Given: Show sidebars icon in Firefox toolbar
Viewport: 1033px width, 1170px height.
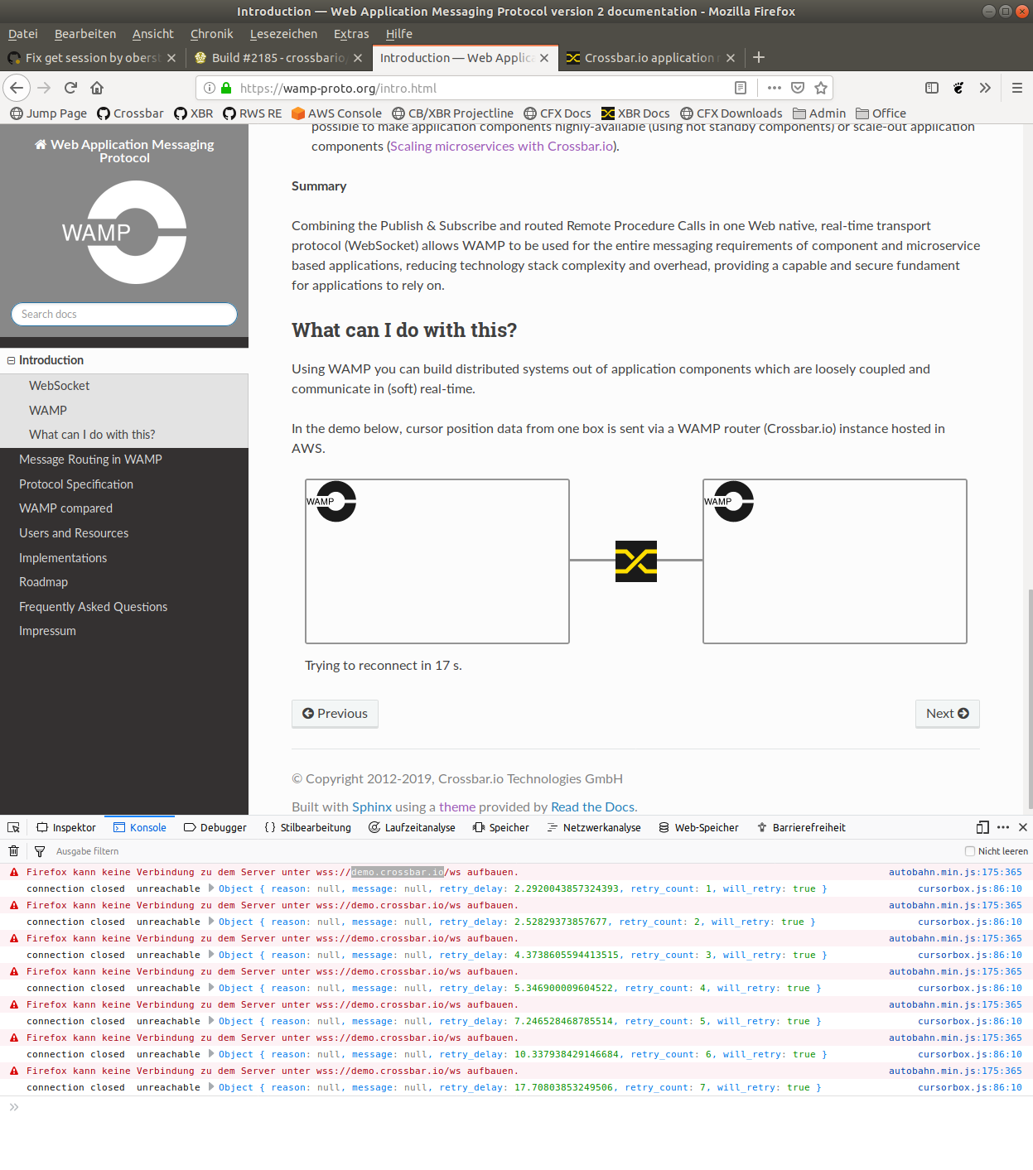Looking at the screenshot, I should click(932, 88).
